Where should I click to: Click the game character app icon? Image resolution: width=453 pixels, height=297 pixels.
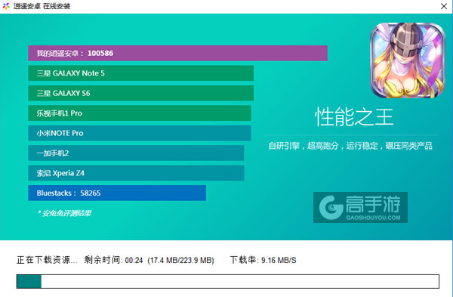(408, 60)
